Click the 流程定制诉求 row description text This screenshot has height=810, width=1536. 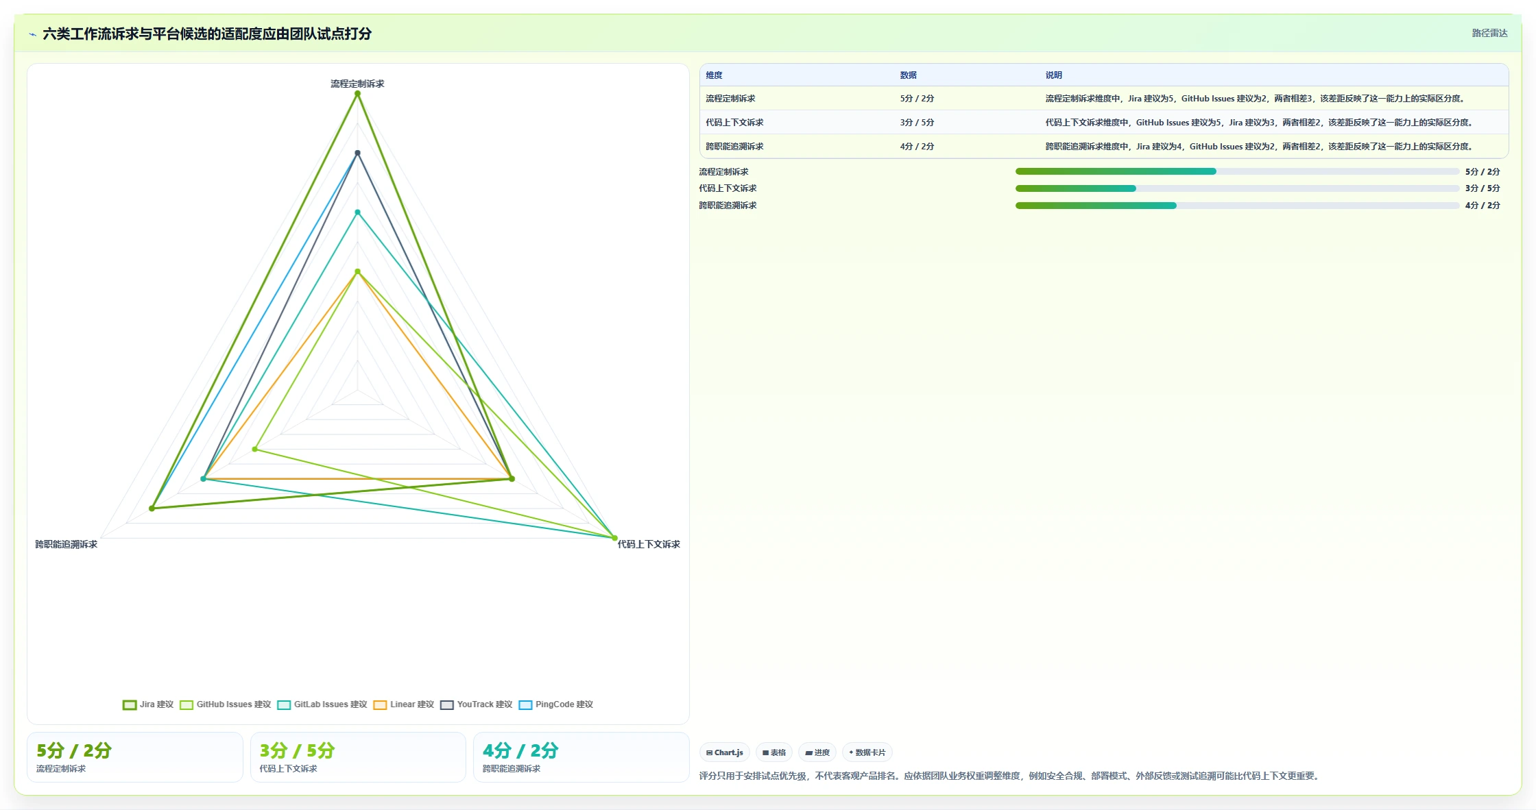(1255, 99)
